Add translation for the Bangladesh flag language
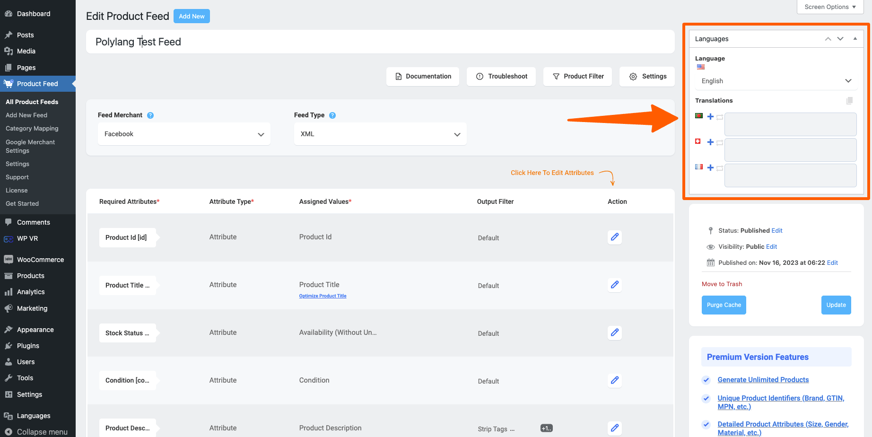The width and height of the screenshot is (872, 437). pos(710,116)
